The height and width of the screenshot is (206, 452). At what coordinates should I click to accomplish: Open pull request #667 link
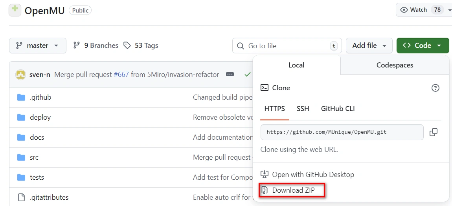pyautogui.click(x=121, y=75)
